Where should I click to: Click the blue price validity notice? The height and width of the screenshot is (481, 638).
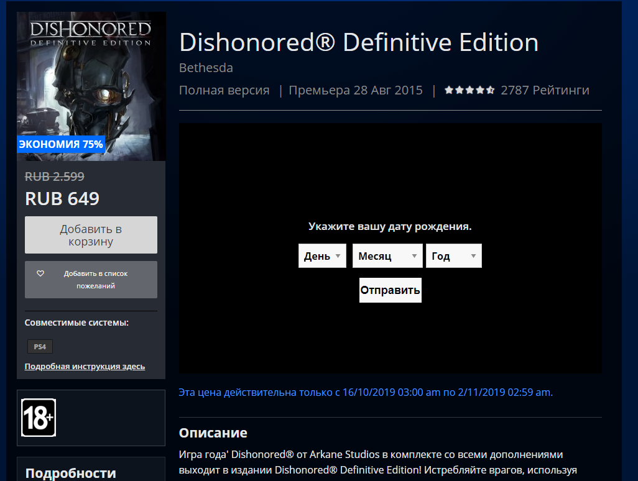(366, 392)
